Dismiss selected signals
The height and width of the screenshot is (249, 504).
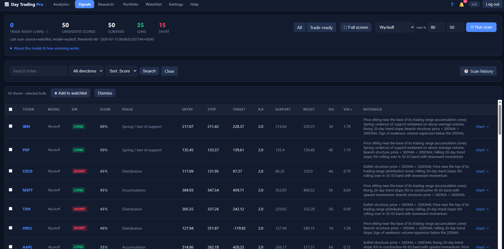coord(105,93)
